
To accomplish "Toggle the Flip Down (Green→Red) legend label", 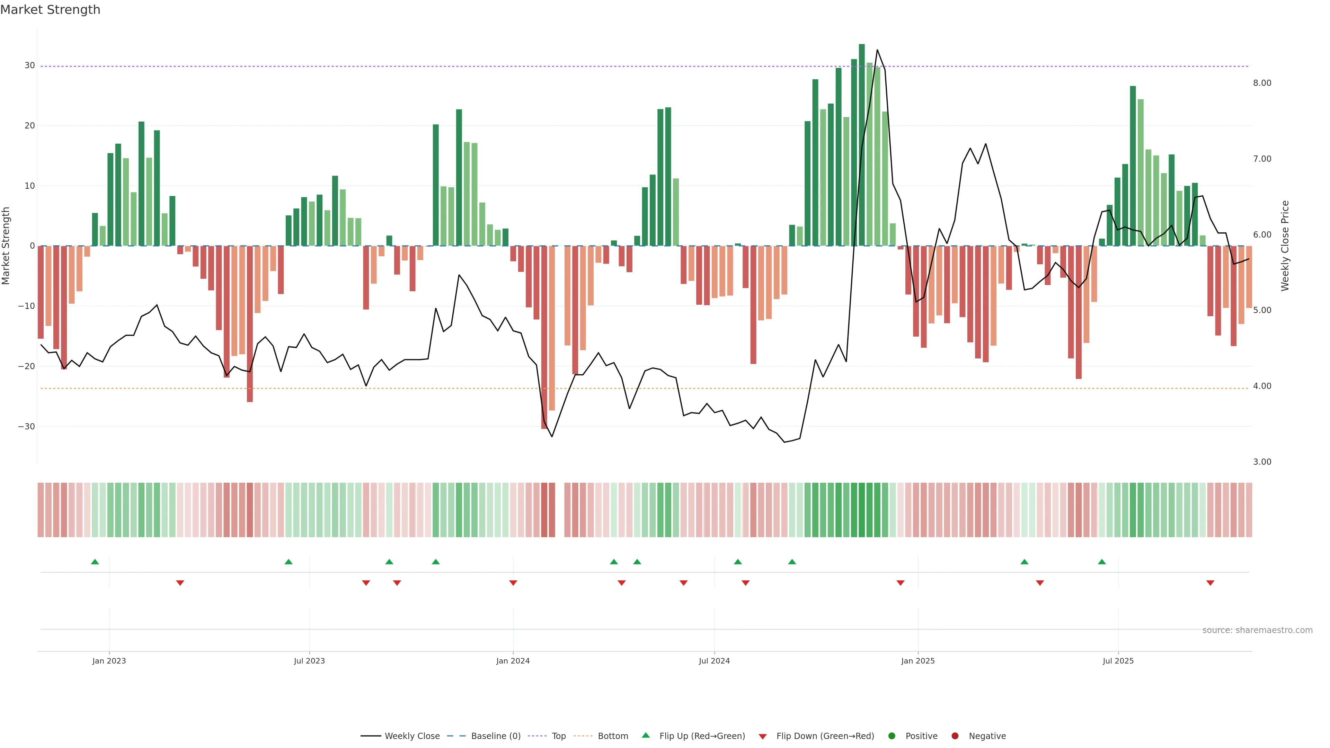I will (825, 736).
